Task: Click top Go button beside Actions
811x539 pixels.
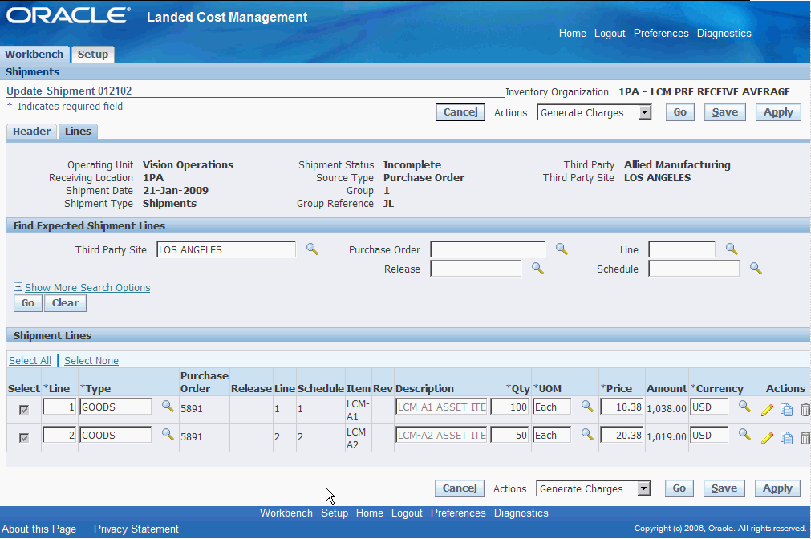Action: [x=680, y=112]
